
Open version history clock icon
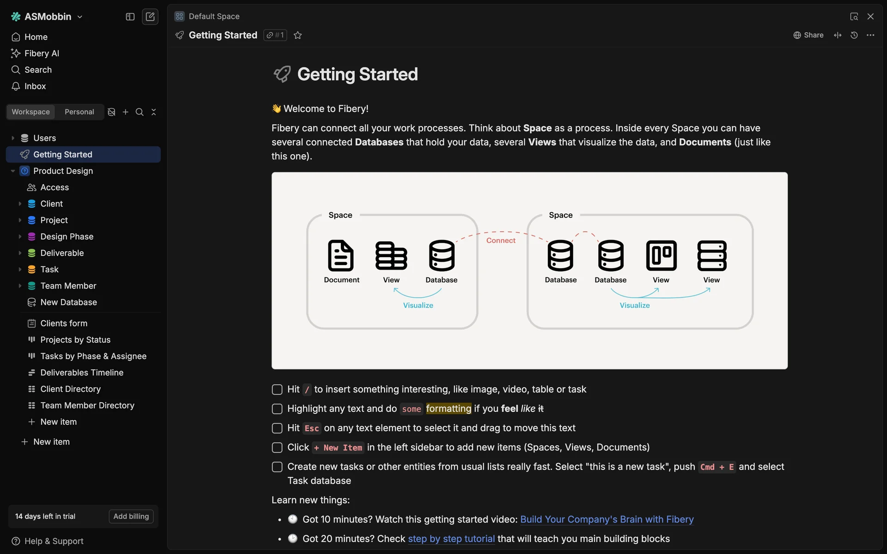click(854, 35)
